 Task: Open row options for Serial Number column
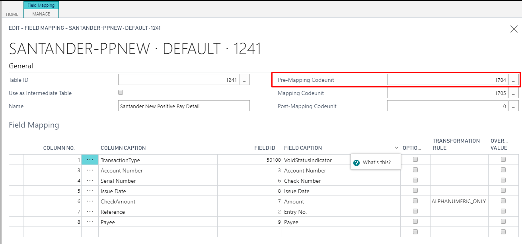[90, 181]
